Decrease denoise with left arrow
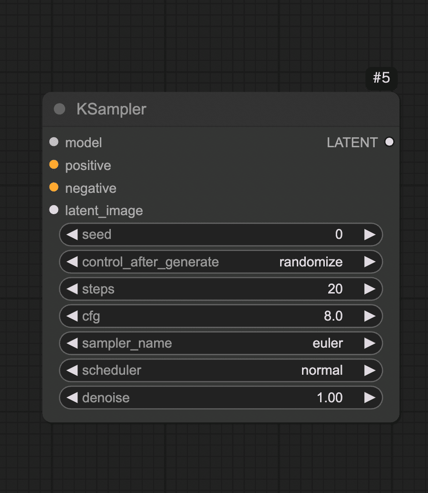Image resolution: width=428 pixels, height=493 pixels. pyautogui.click(x=72, y=398)
